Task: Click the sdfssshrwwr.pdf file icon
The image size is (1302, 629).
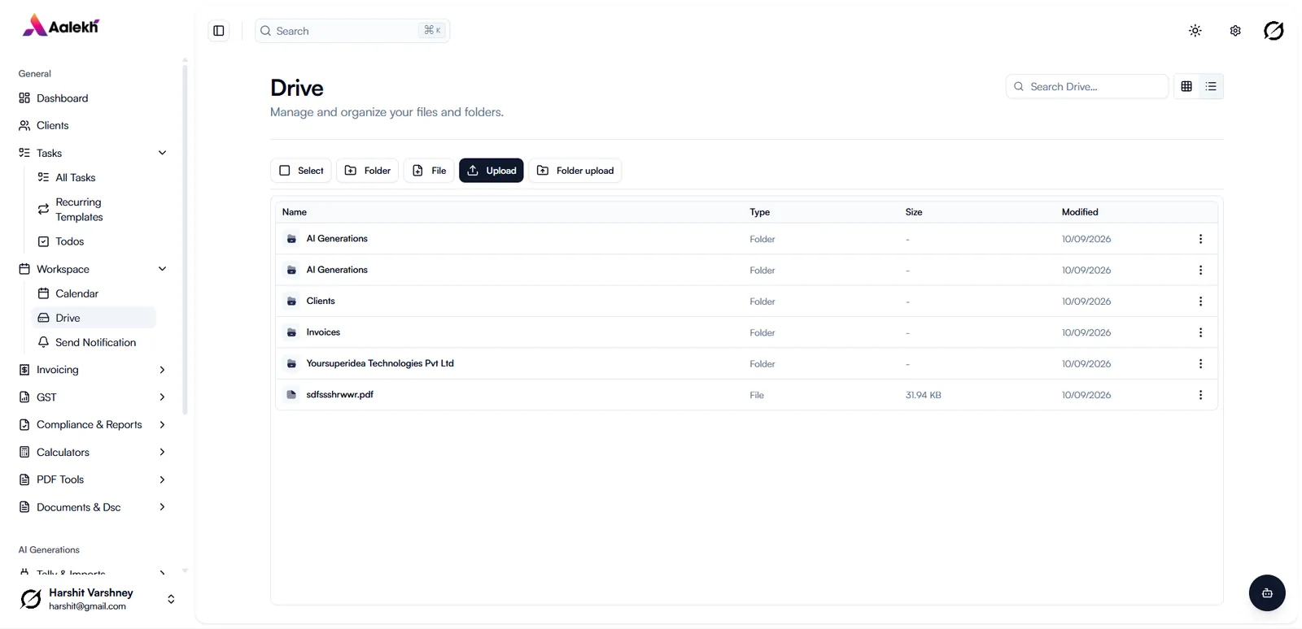Action: (x=291, y=395)
